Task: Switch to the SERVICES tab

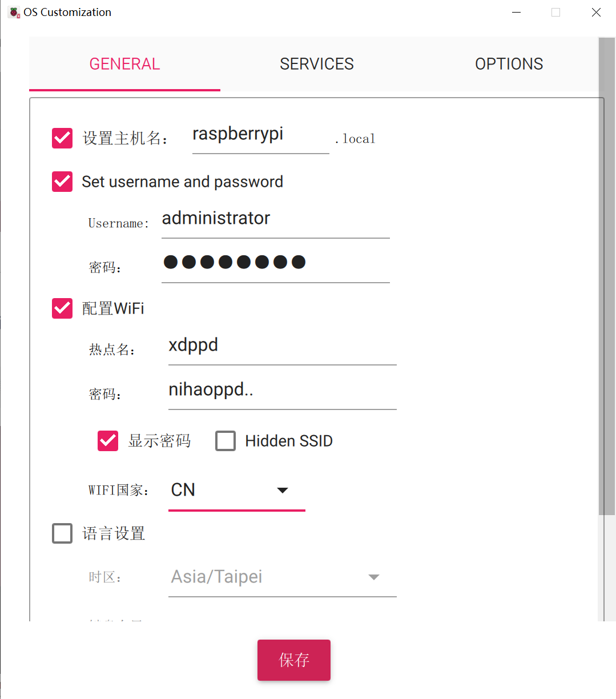Action: (317, 64)
